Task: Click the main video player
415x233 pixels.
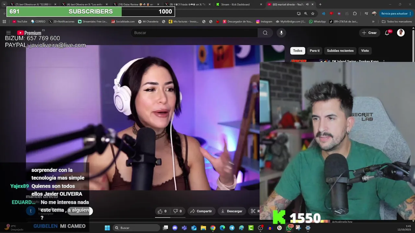Action: tap(143, 117)
